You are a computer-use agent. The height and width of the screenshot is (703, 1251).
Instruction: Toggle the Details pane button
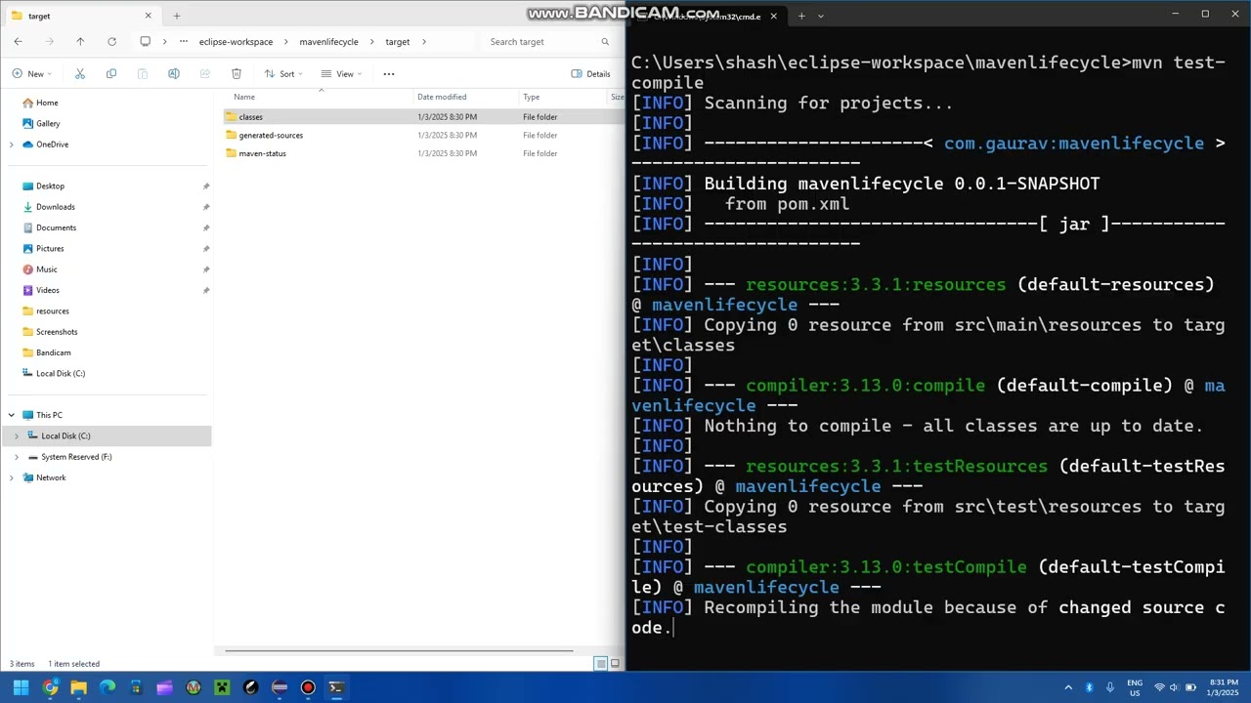pos(591,74)
